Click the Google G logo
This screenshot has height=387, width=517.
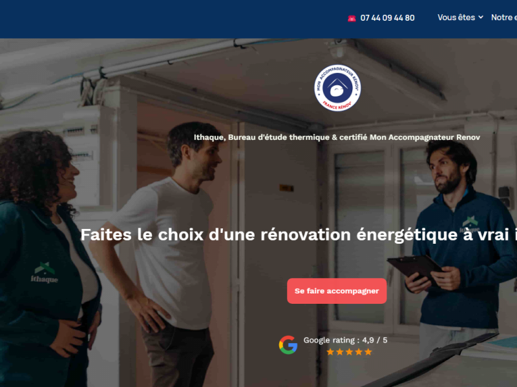pos(288,345)
